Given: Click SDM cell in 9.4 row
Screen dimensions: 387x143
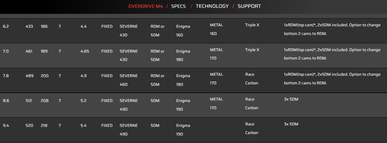Looking at the screenshot, I should [155, 125].
